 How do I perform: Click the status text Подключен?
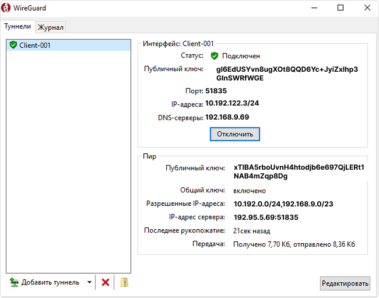pos(241,56)
